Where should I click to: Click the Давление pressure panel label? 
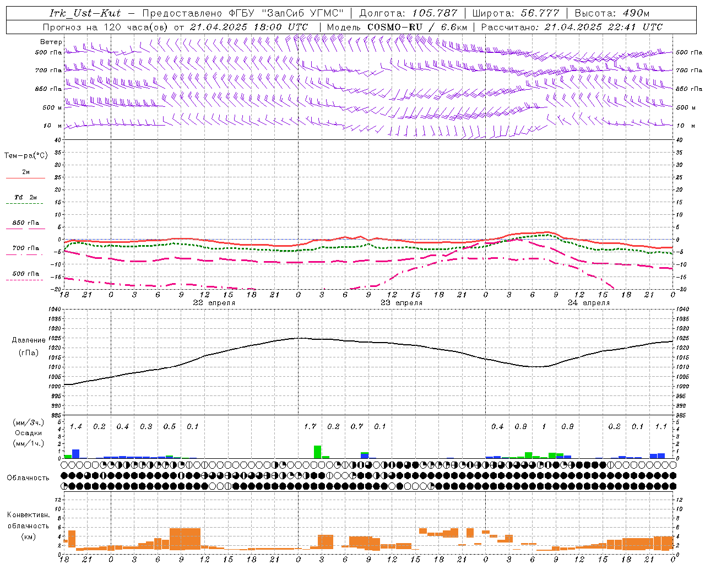29,340
